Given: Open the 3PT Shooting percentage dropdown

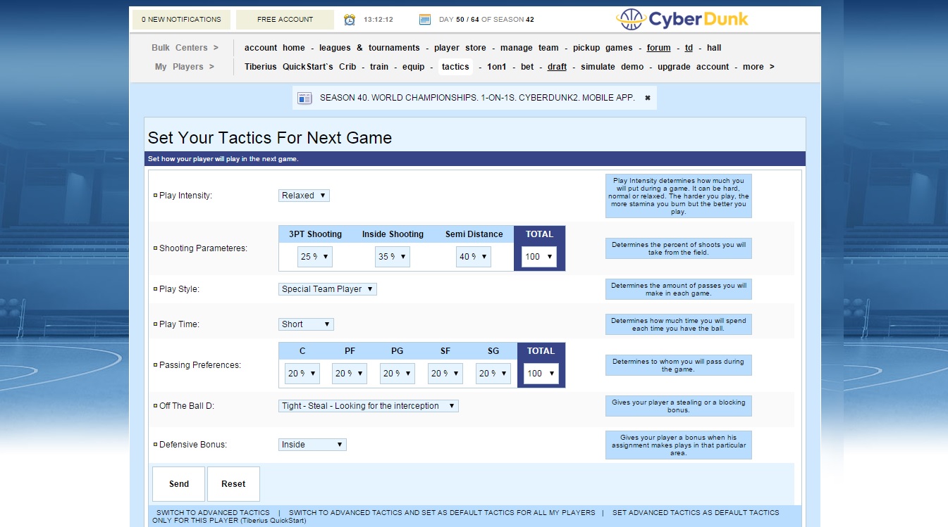Looking at the screenshot, I should pos(314,257).
